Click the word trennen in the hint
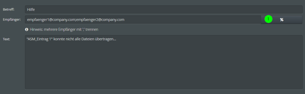The height and width of the screenshot is (94, 305). click(92, 29)
